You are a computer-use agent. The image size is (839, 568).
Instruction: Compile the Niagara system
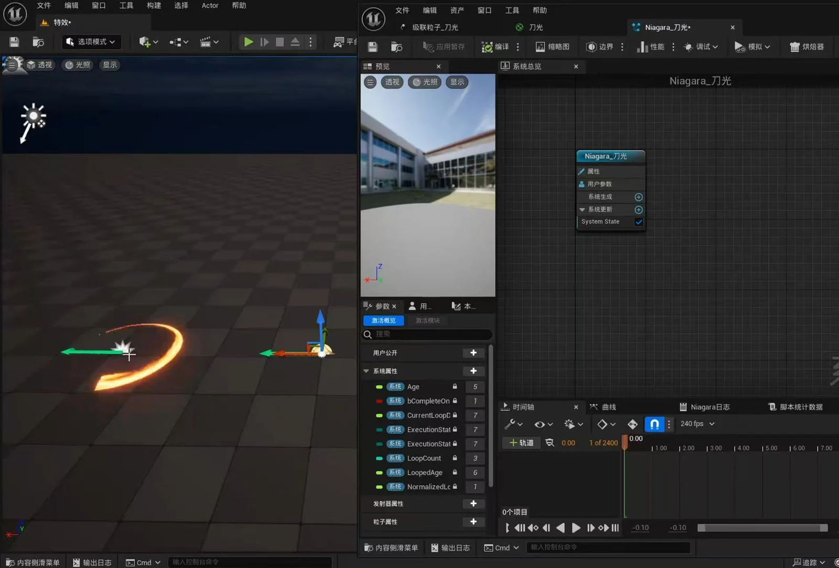pyautogui.click(x=495, y=47)
